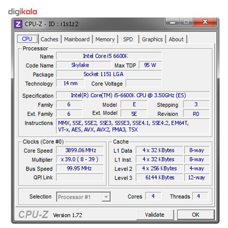
Task: Click the Cores value 4
Action: (153, 196)
